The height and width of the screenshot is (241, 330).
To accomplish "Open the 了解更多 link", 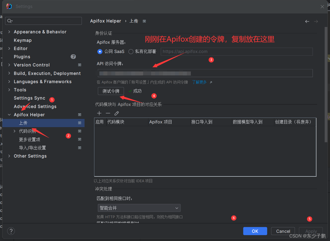I will pyautogui.click(x=199, y=82).
